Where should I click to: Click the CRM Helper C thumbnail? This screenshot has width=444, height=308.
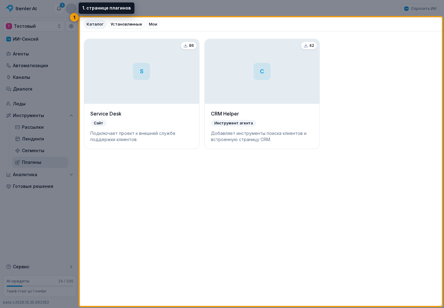click(262, 71)
